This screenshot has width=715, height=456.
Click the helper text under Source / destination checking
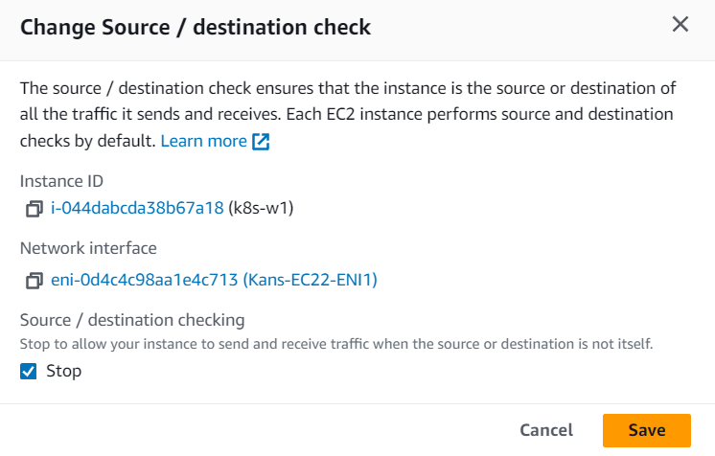point(335,343)
